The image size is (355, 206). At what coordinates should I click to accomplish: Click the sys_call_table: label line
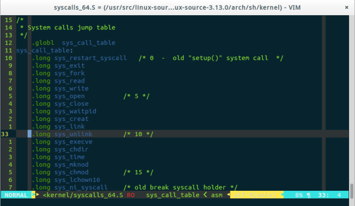pos(44,50)
